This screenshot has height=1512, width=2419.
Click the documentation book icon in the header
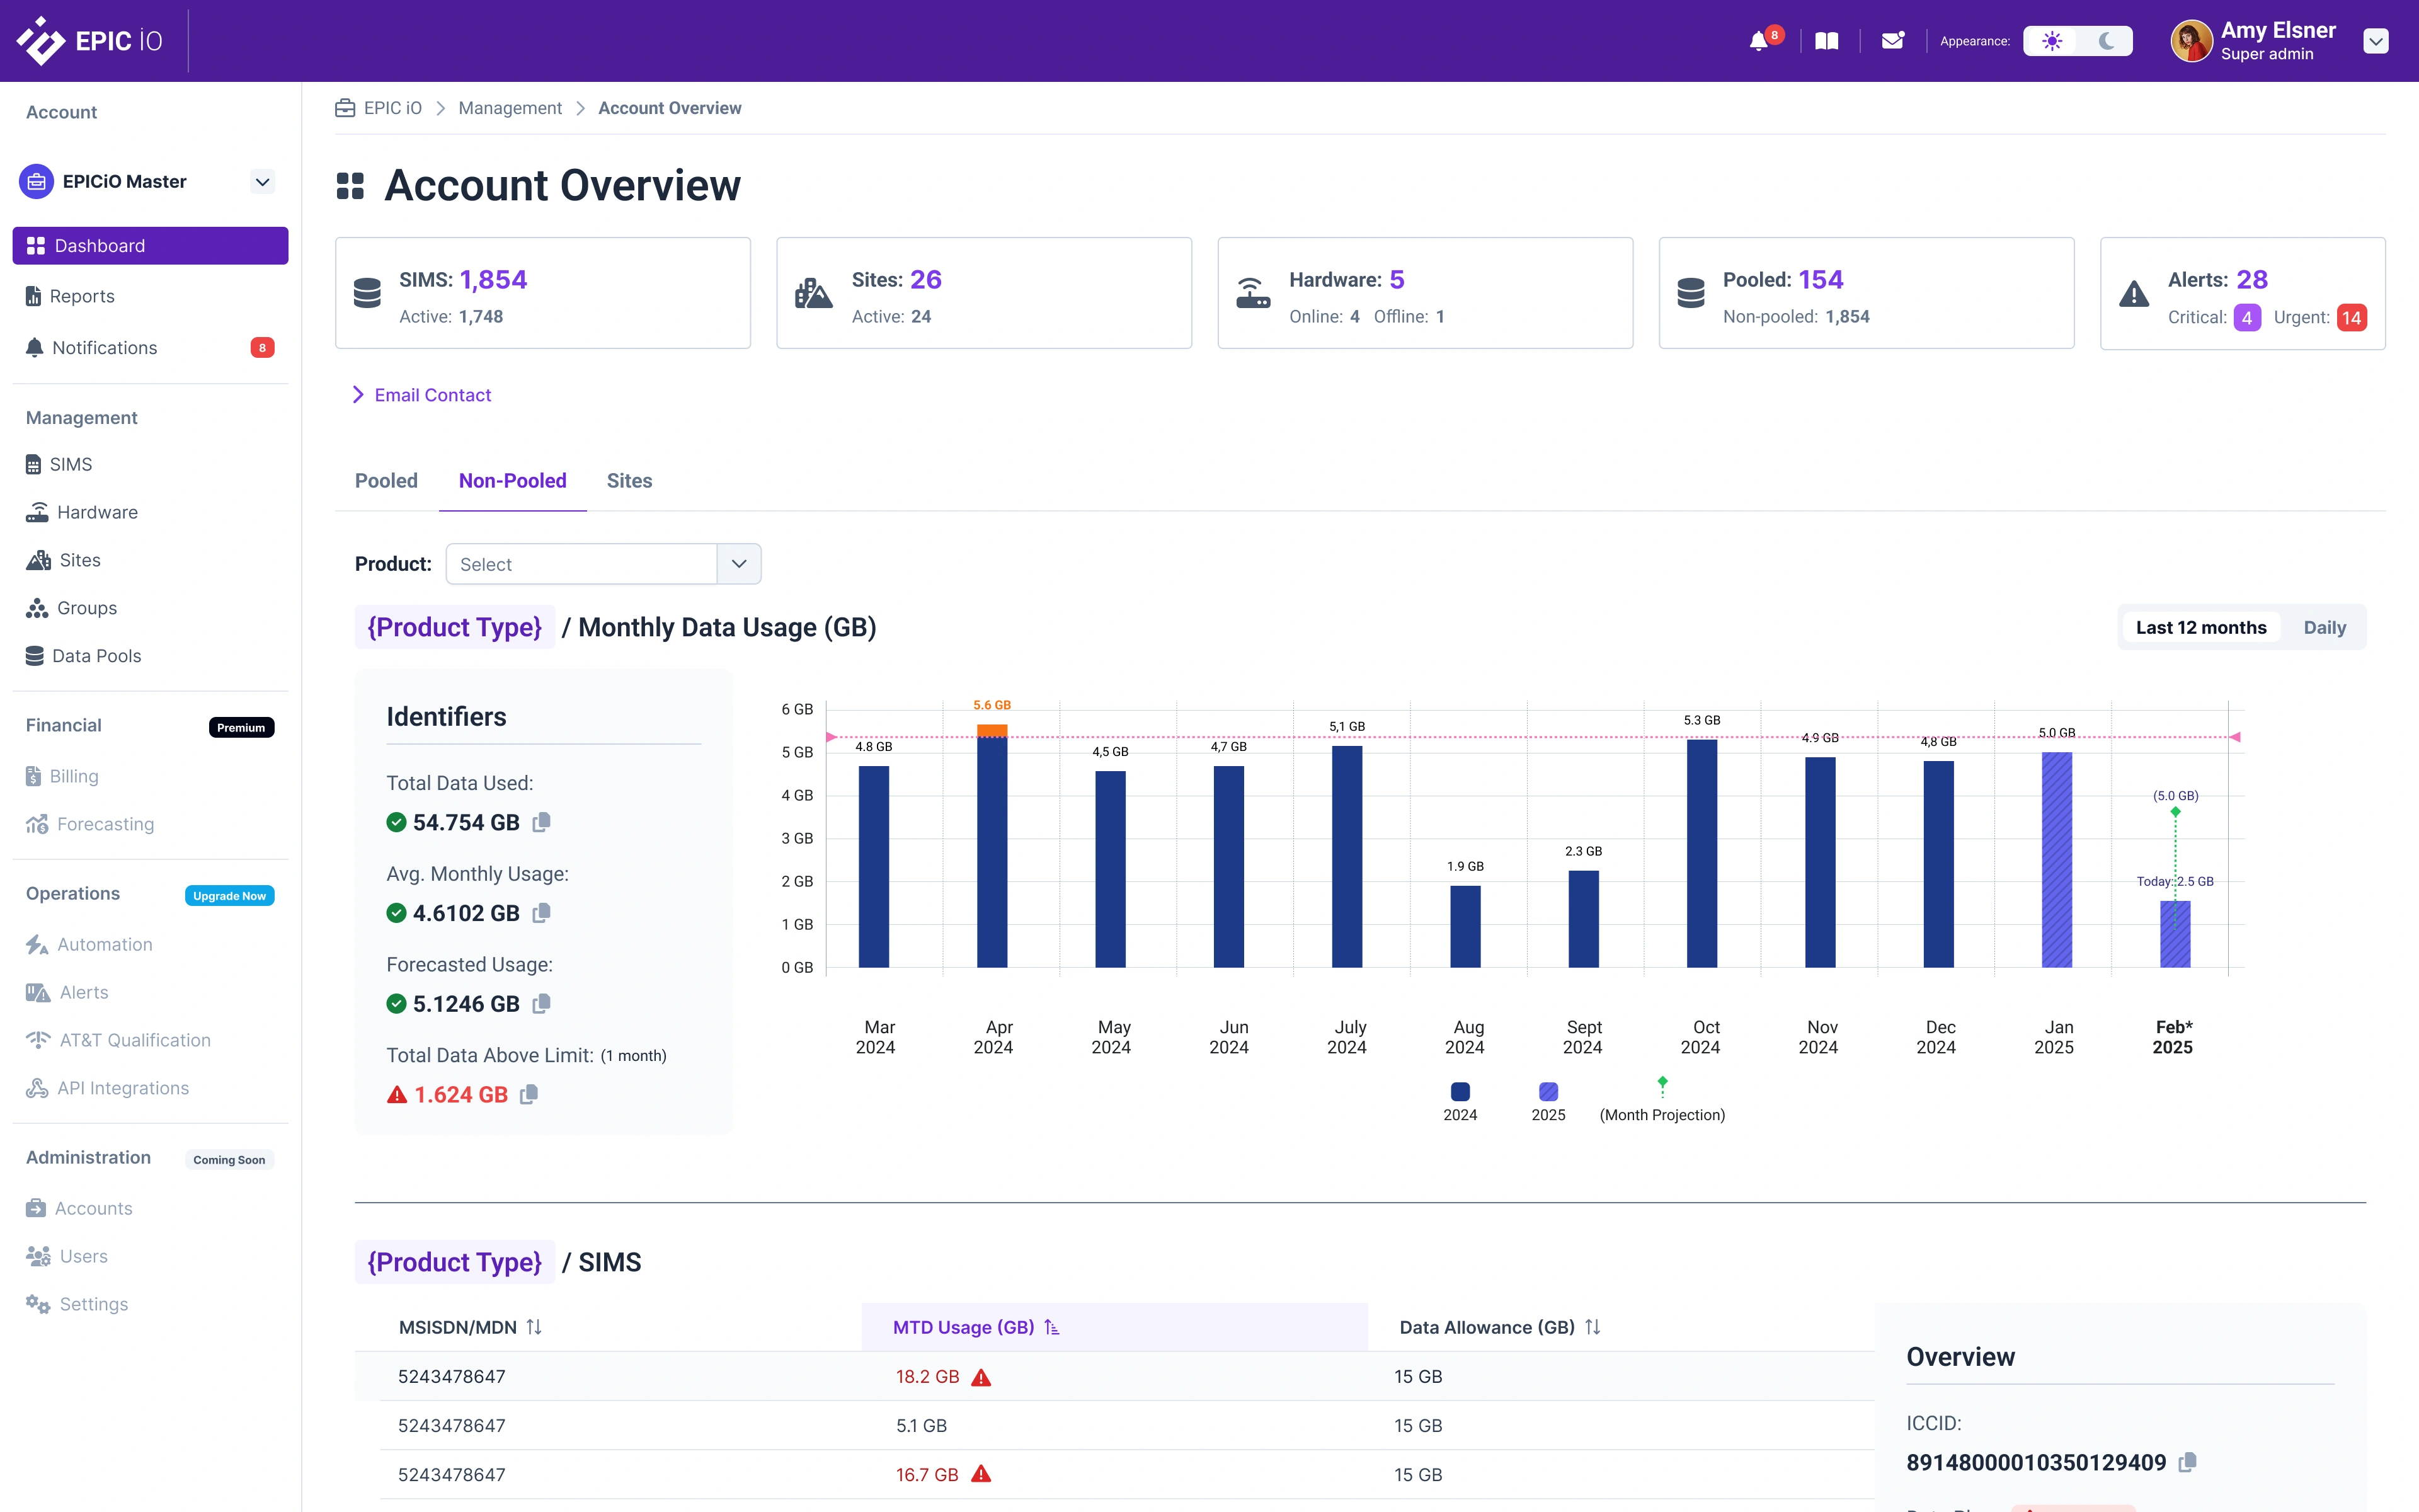pos(1826,41)
